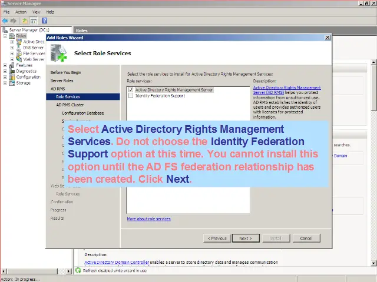Click the Roles node icon in tree
377x282 pixels.
tap(12, 36)
